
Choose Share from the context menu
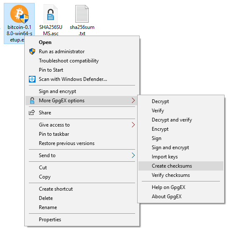click(x=82, y=113)
